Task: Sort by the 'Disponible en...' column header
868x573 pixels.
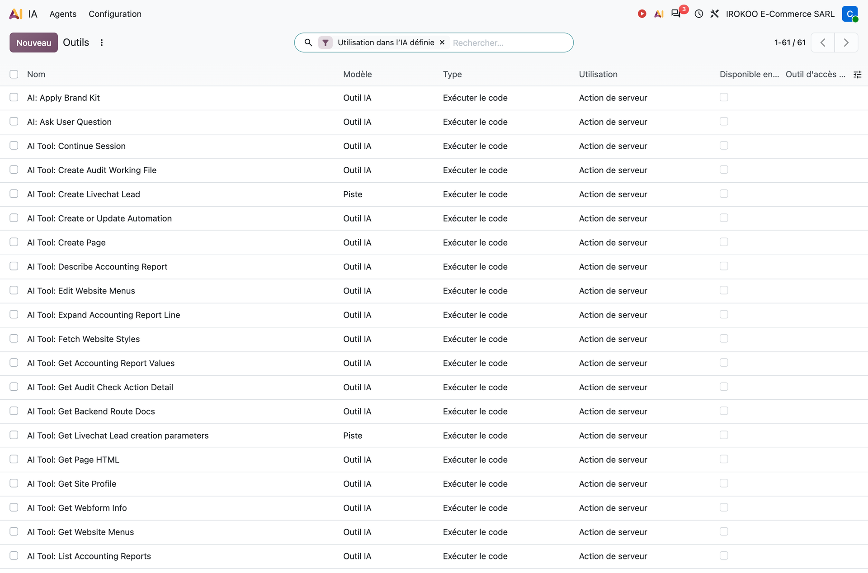Action: tap(749, 74)
